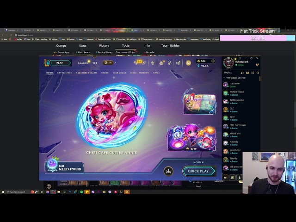The width and height of the screenshot is (296, 222).
Task: Select friend TLeyds
Action: 233,160
